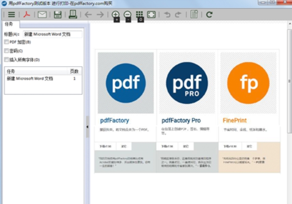Click download button under pdfFactory
Viewport: 292px width, 204px height.
[x=105, y=146]
